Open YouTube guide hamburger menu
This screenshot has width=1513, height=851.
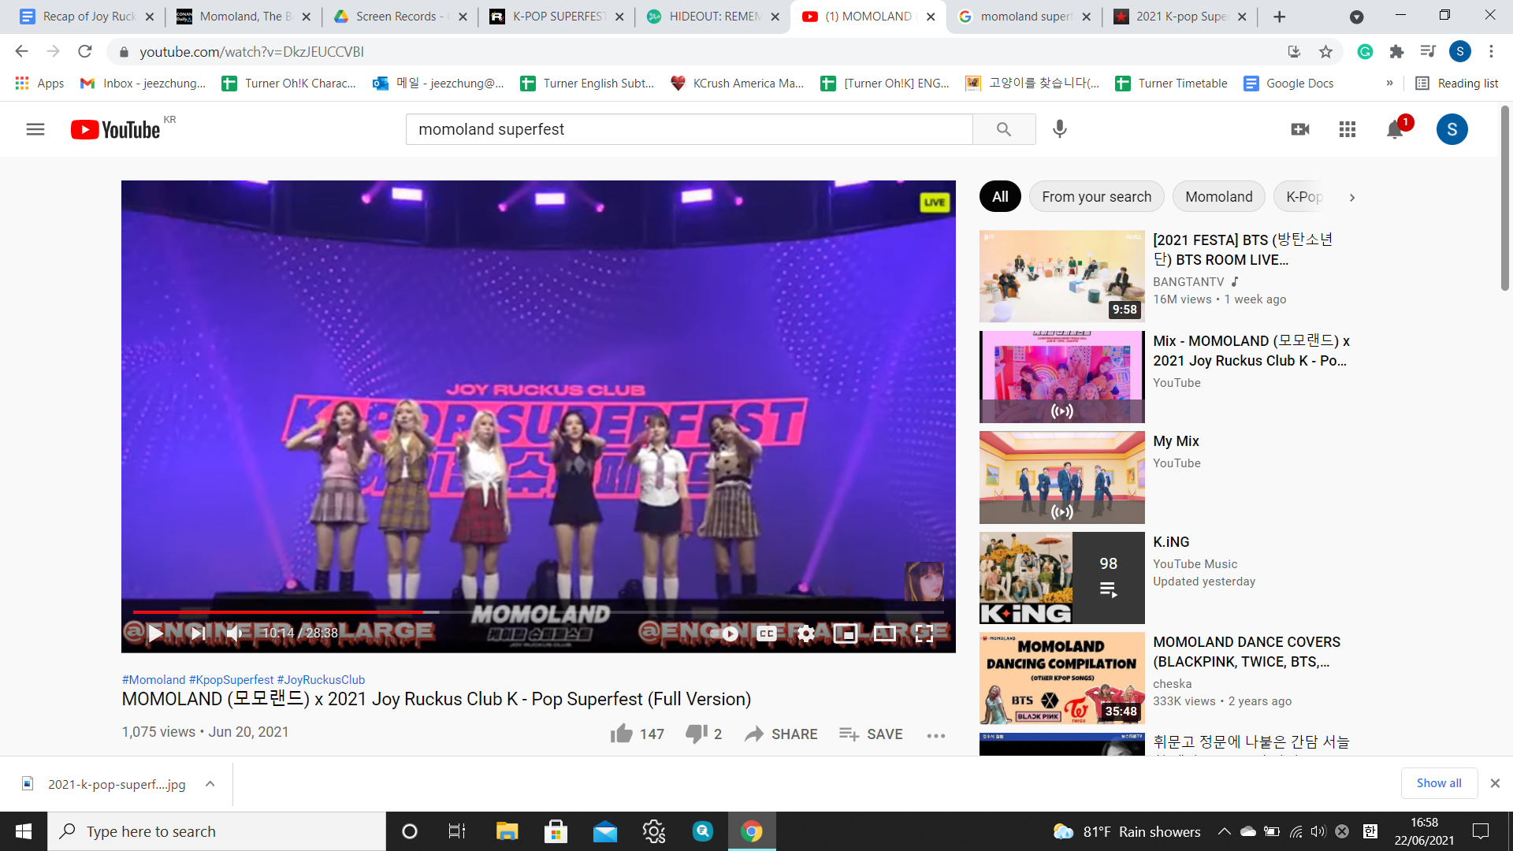coord(35,129)
